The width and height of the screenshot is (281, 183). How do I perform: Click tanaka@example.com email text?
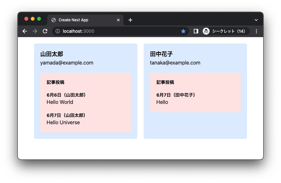(x=175, y=63)
